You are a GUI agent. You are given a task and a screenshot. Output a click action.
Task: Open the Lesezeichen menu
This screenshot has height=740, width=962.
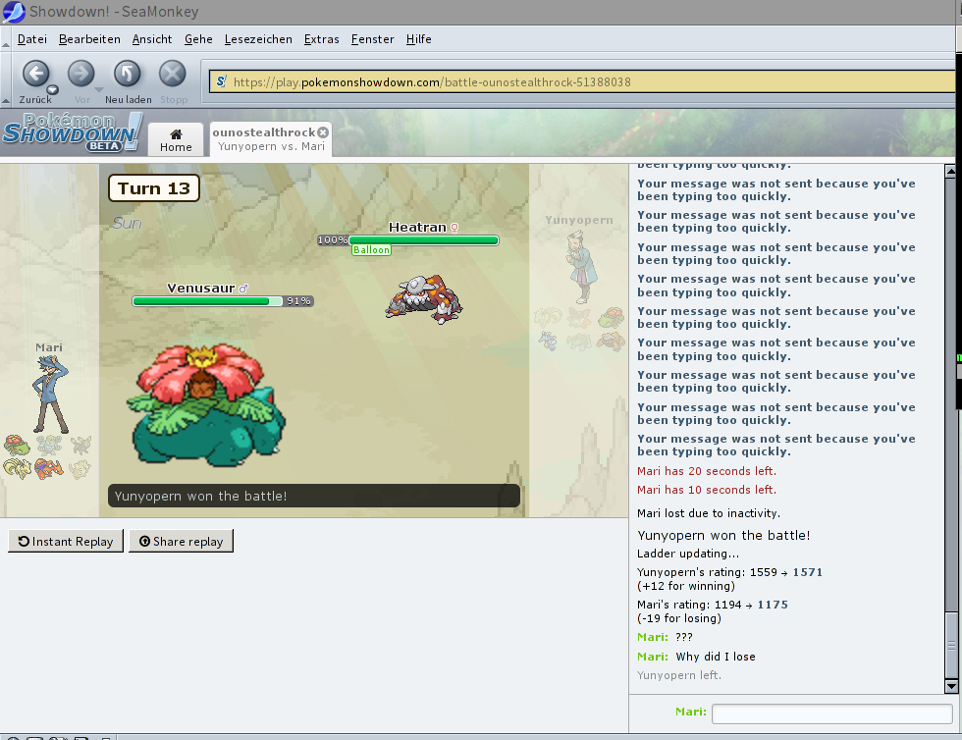[258, 39]
